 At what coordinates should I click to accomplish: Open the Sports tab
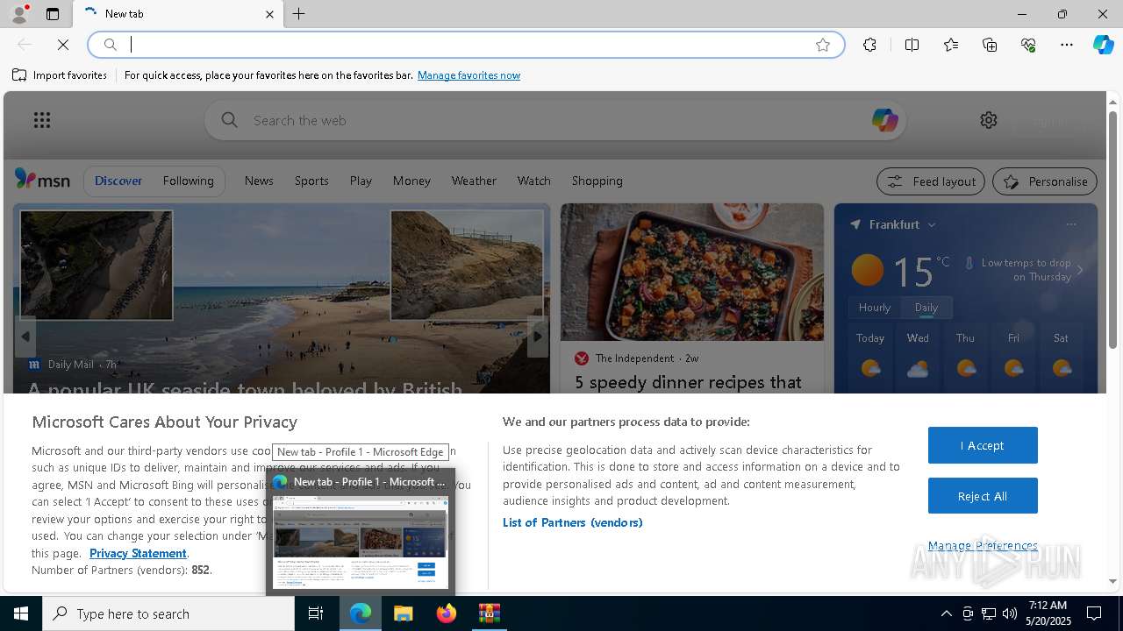(311, 181)
